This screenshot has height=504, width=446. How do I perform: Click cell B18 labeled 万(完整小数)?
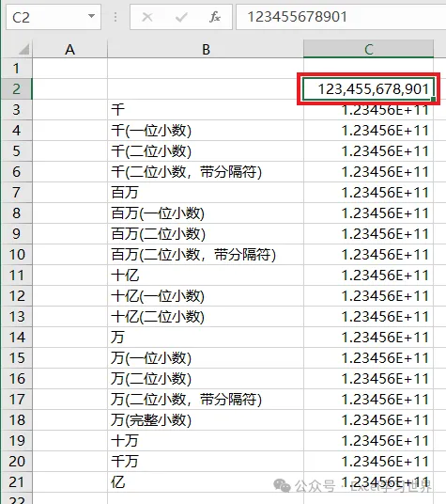click(x=206, y=419)
